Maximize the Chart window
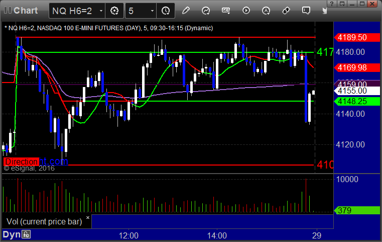382x242 pixels. [x=362, y=4]
